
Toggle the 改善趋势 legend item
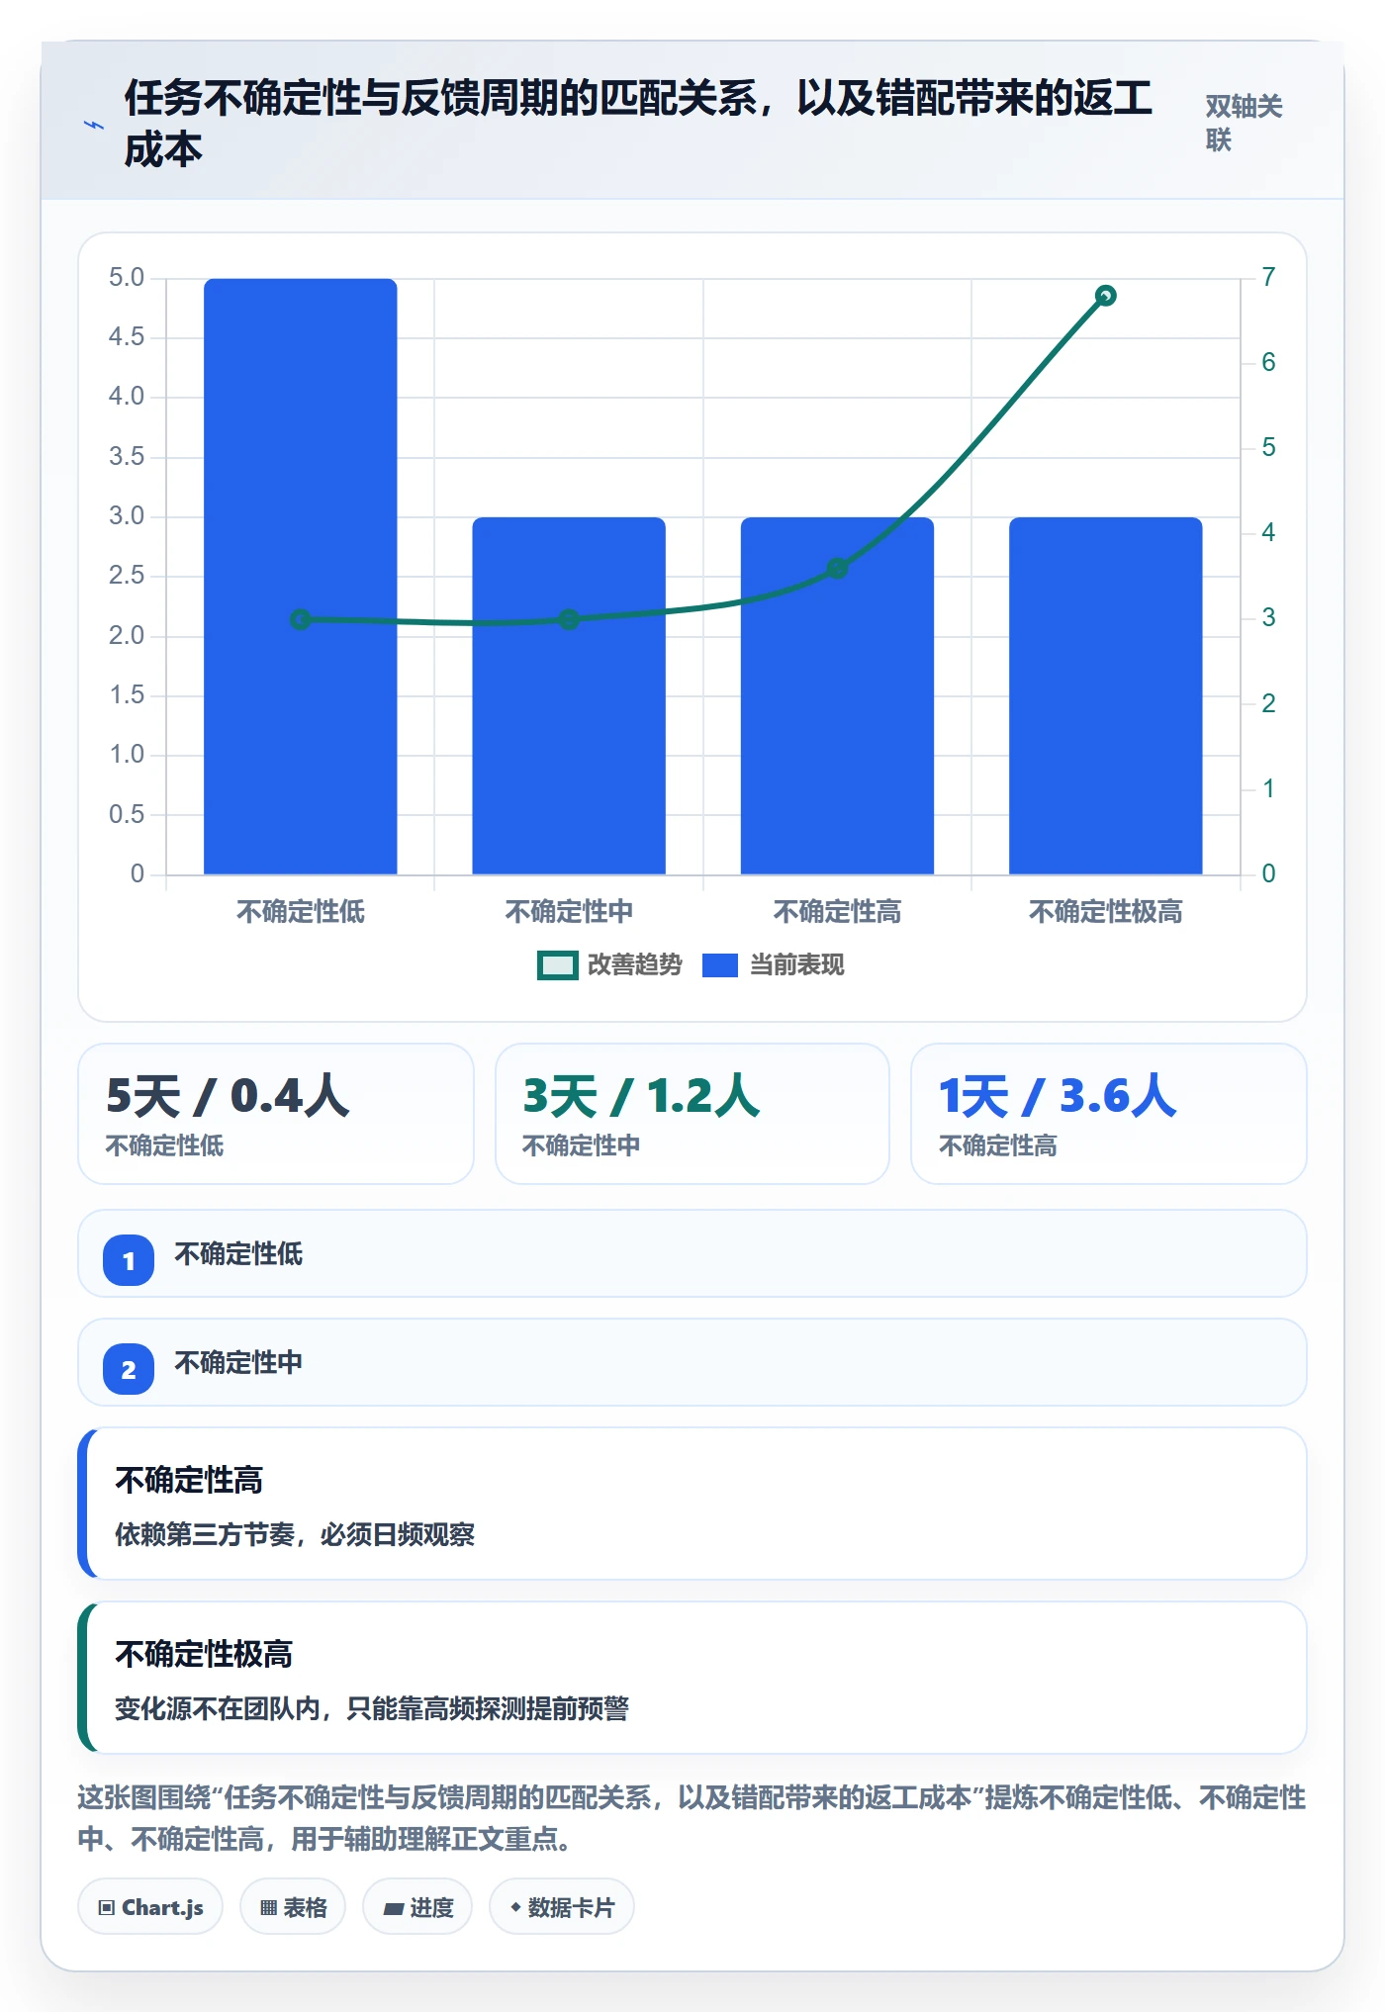[610, 964]
